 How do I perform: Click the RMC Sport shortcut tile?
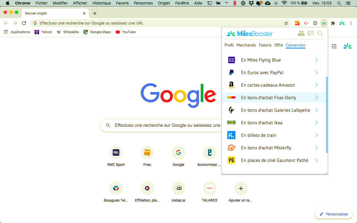(x=116, y=156)
